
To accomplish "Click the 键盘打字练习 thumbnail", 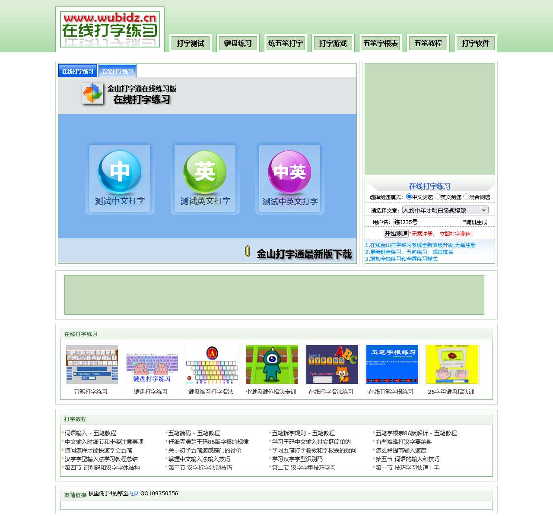I will [x=152, y=364].
